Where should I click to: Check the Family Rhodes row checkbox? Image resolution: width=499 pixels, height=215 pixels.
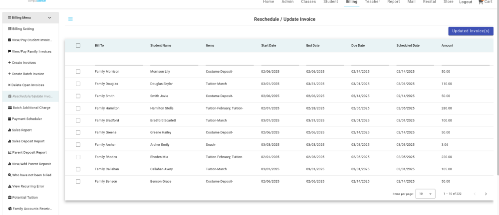click(x=78, y=157)
